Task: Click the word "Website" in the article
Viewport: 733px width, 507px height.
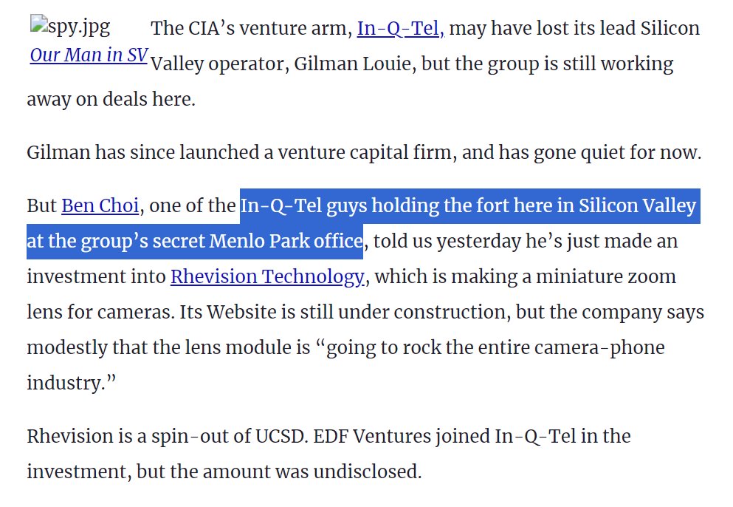Action: click(242, 312)
